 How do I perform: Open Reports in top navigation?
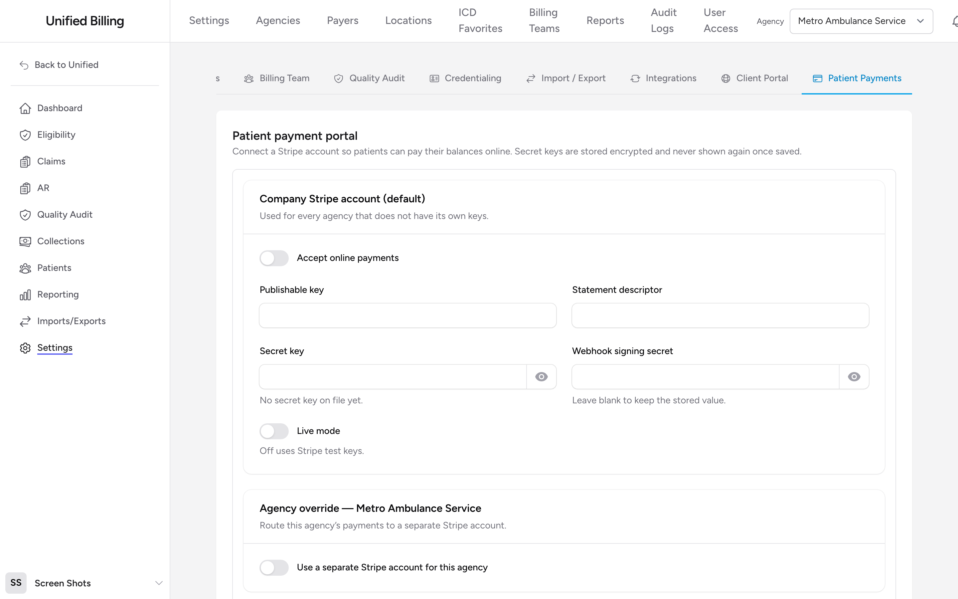(x=605, y=21)
